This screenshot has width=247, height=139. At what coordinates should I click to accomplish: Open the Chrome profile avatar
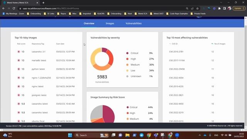coord(230,8)
